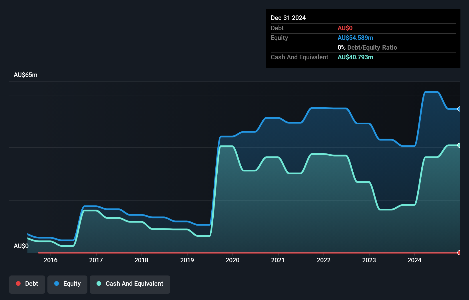Click the teal dot in Cash And Equivalent legend
The image size is (469, 300).
coord(98,283)
